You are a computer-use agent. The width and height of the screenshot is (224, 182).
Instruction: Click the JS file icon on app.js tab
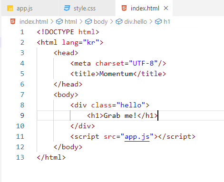tap(10, 8)
